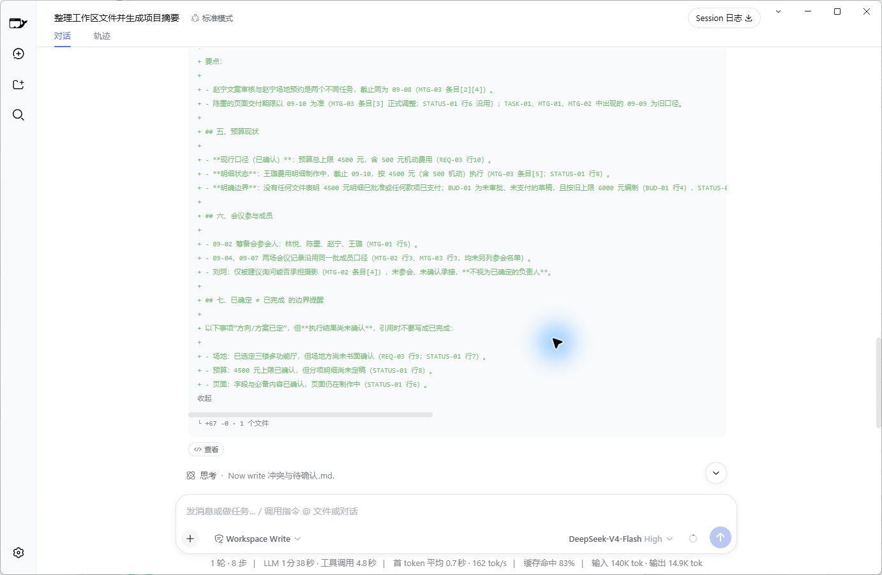Switch to the 对话 tab
This screenshot has width=882, height=575.
tap(63, 36)
